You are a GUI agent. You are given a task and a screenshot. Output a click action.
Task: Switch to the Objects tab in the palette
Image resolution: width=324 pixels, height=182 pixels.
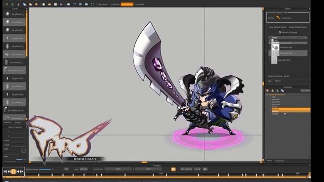click(x=278, y=81)
